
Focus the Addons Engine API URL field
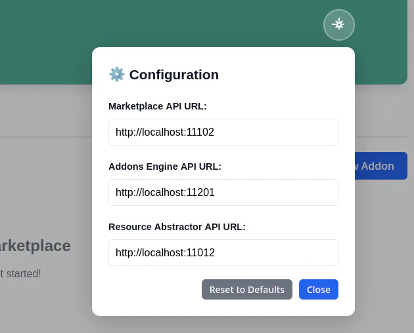coord(223,192)
